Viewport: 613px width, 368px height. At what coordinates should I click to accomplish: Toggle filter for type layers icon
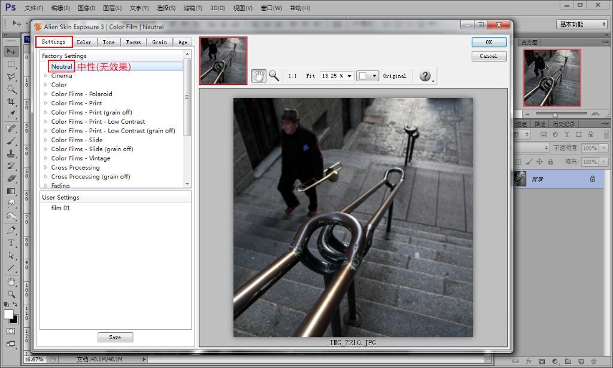[x=567, y=134]
